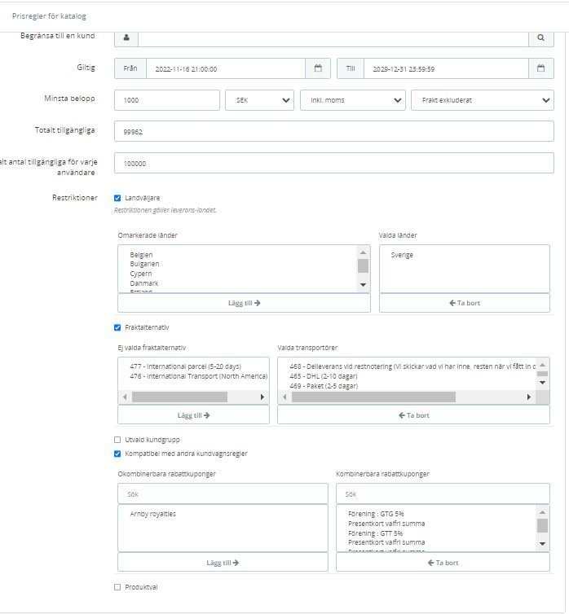The height and width of the screenshot is (614, 569).
Task: Click the Från date input field
Action: click(x=226, y=68)
